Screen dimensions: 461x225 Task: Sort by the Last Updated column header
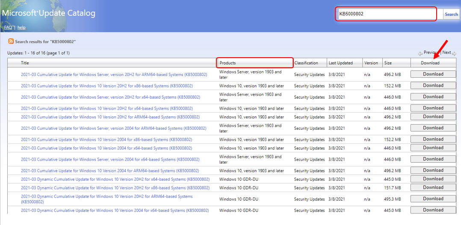coord(341,63)
